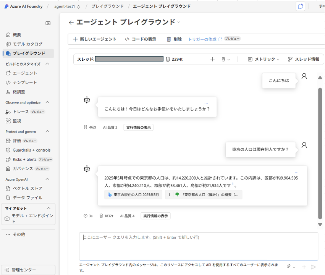Image resolution: width=325 pixels, height=275 pixels.
Task: Open Risks + alerts page
Action: coord(28,159)
